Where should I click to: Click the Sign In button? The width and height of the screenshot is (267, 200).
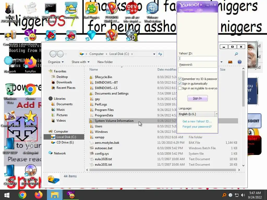point(198,98)
